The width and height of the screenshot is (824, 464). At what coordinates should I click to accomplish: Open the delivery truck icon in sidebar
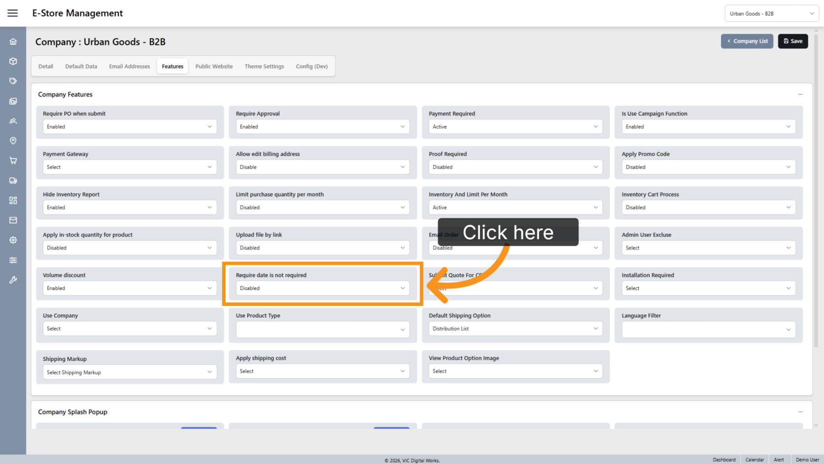13,181
